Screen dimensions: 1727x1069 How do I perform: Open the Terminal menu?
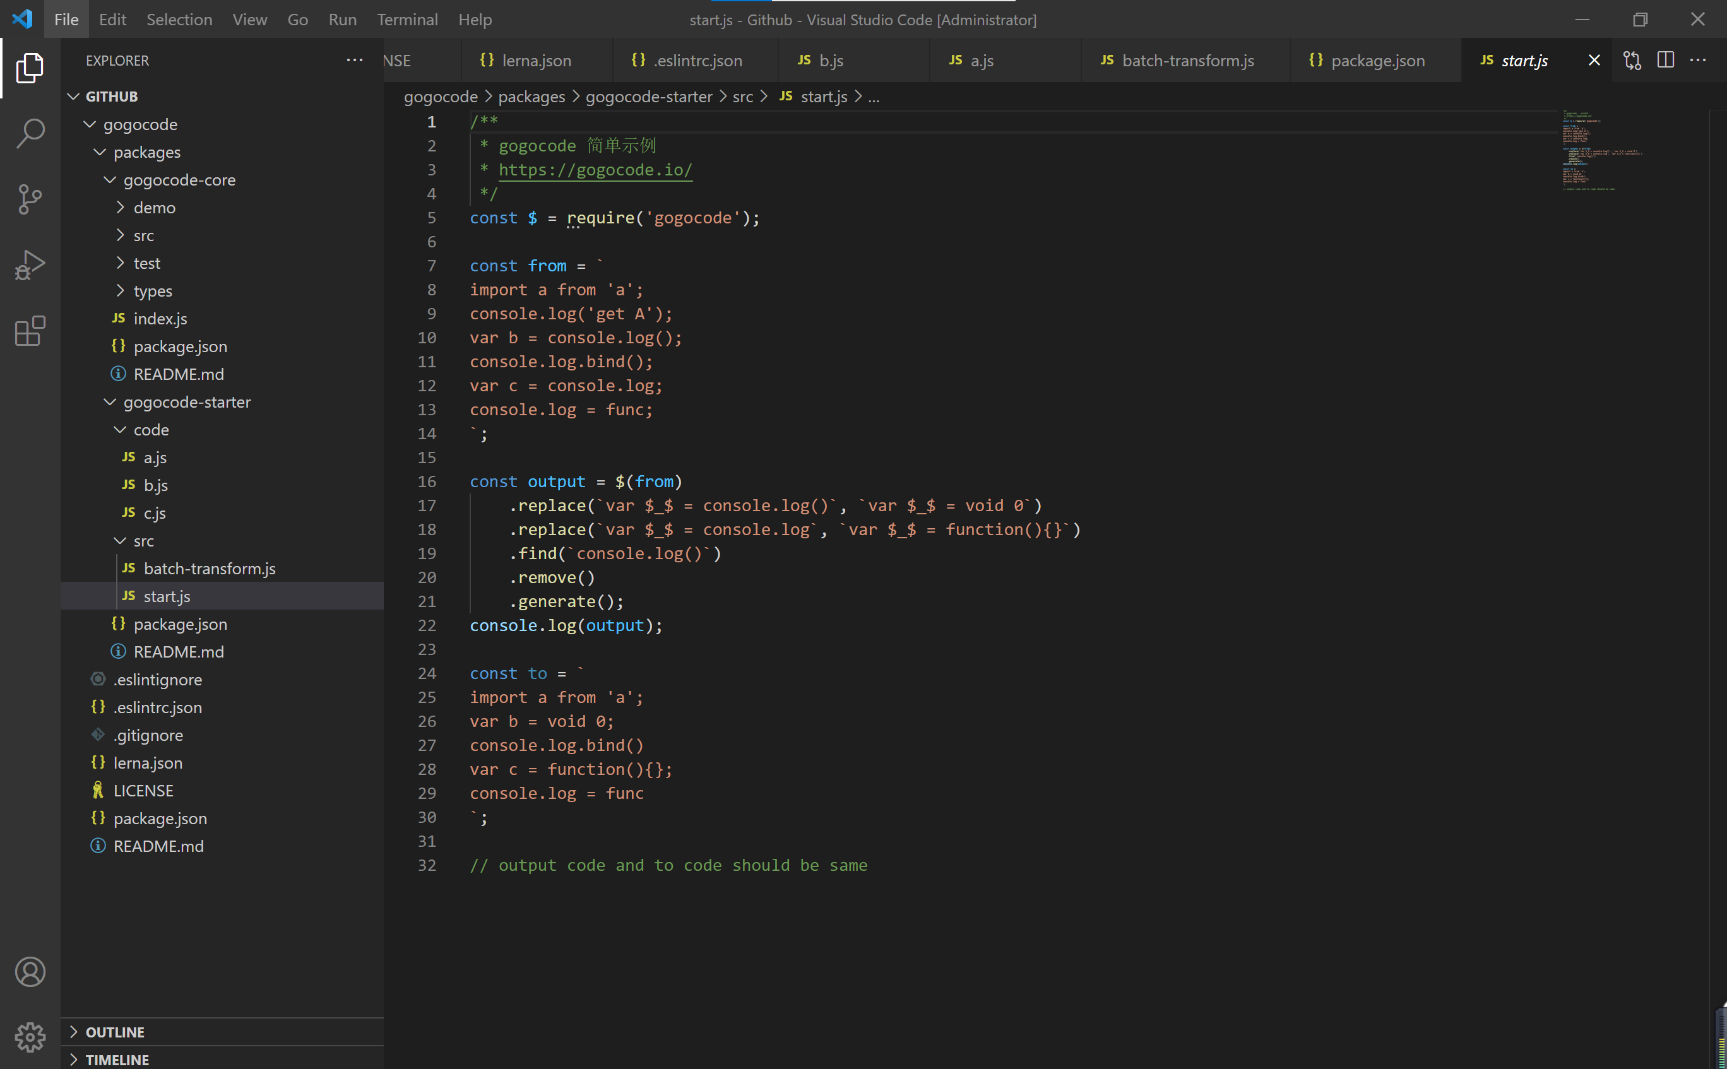(x=407, y=19)
